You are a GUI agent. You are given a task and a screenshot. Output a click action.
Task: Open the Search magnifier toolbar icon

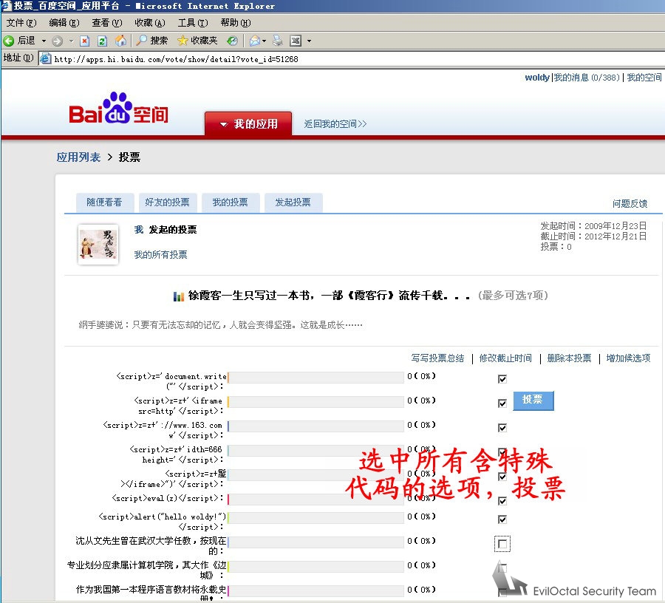click(142, 41)
